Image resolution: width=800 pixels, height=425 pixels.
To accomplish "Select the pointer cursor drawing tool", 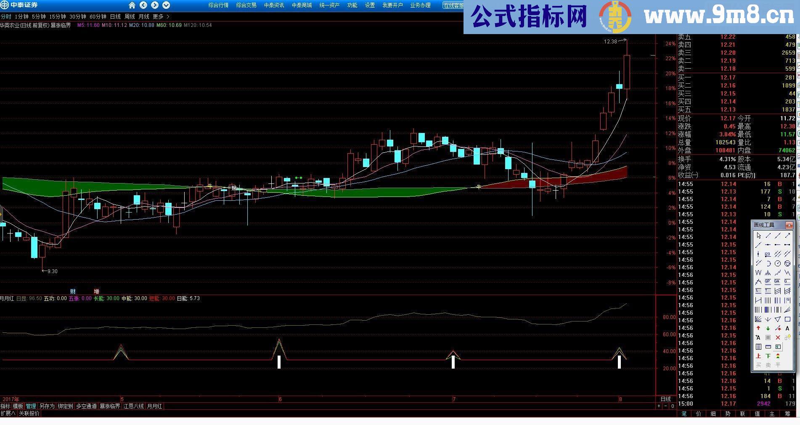I will (758, 236).
